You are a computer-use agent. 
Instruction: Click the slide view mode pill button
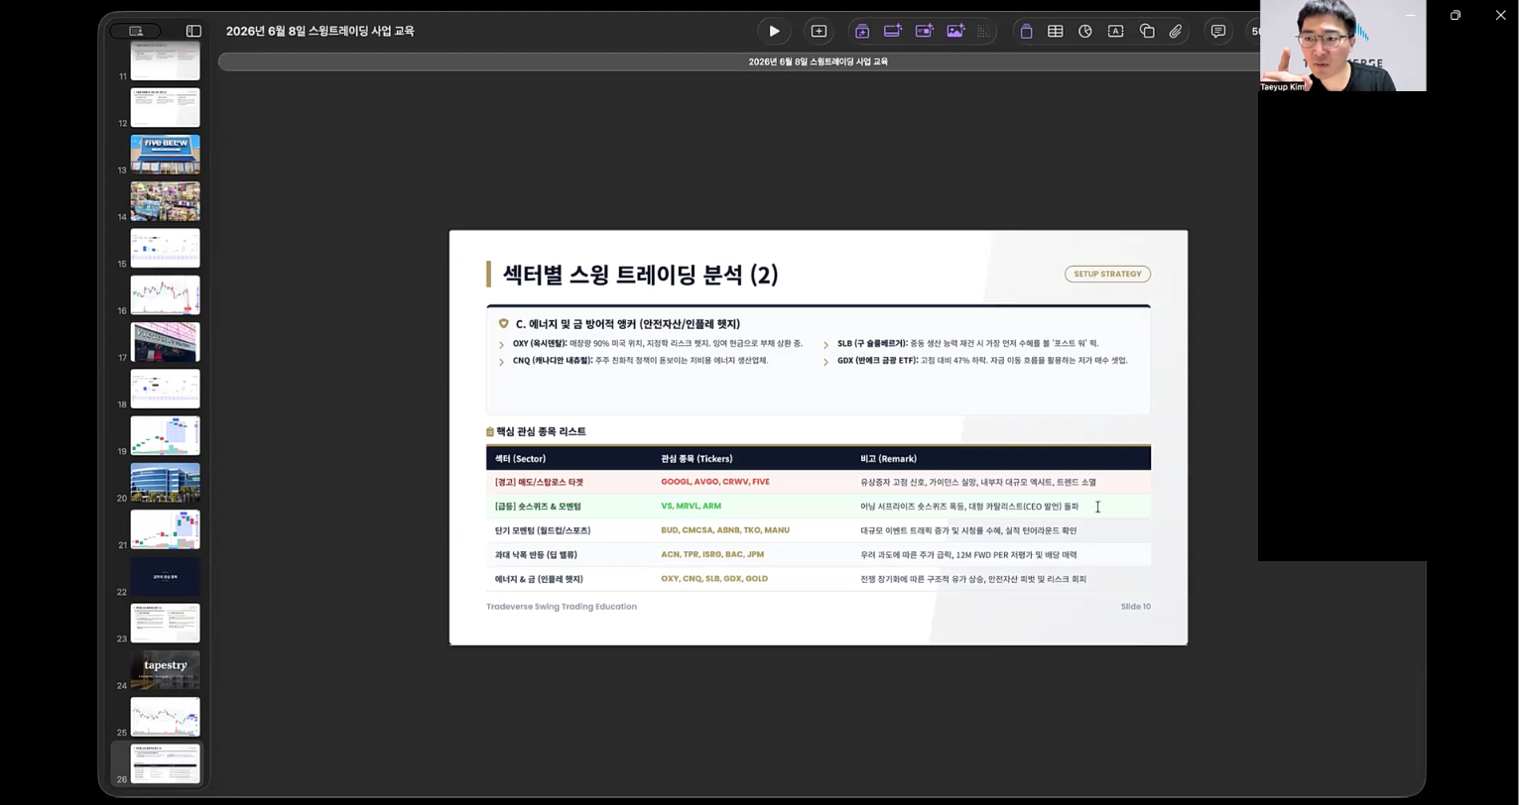pyautogui.click(x=136, y=31)
